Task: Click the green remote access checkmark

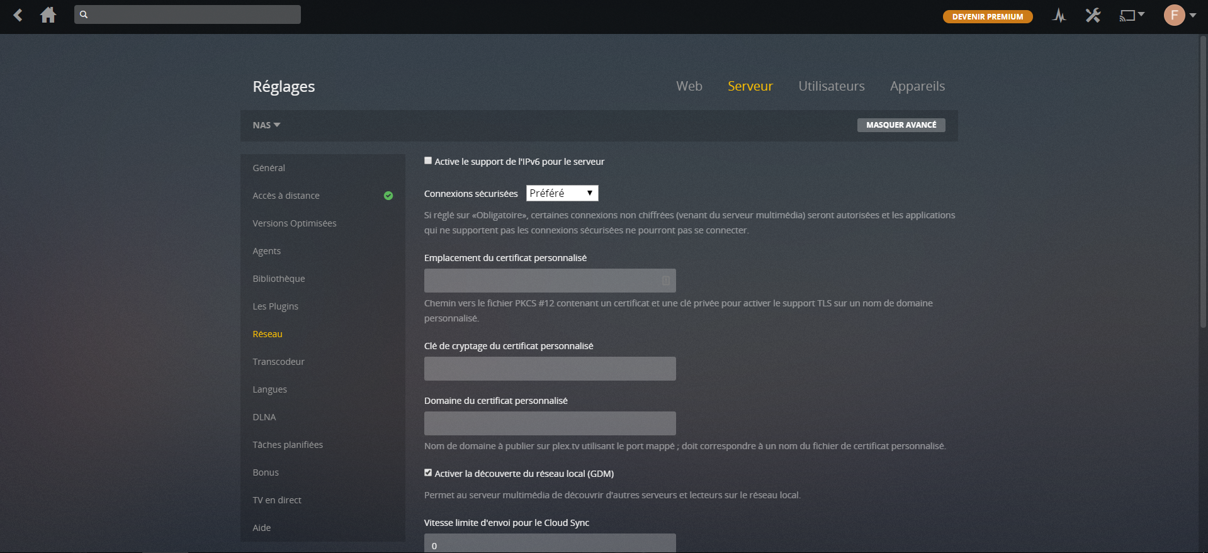Action: coord(388,196)
